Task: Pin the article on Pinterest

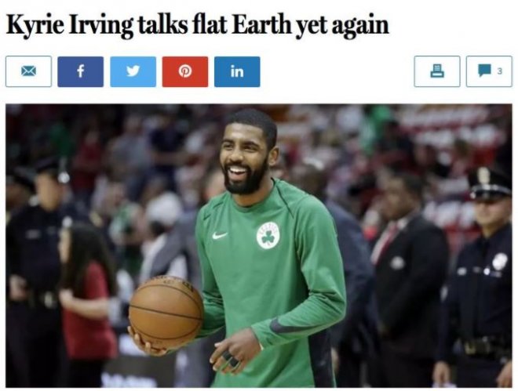Action: [x=185, y=71]
